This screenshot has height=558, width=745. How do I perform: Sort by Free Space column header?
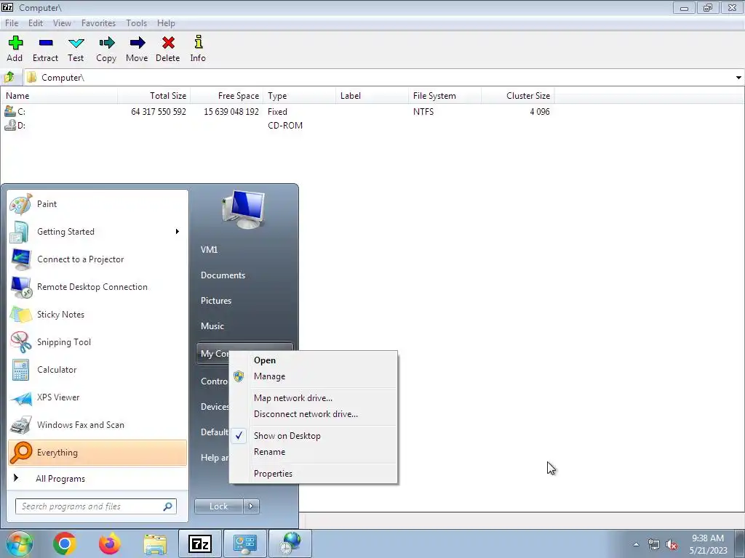coord(227,95)
